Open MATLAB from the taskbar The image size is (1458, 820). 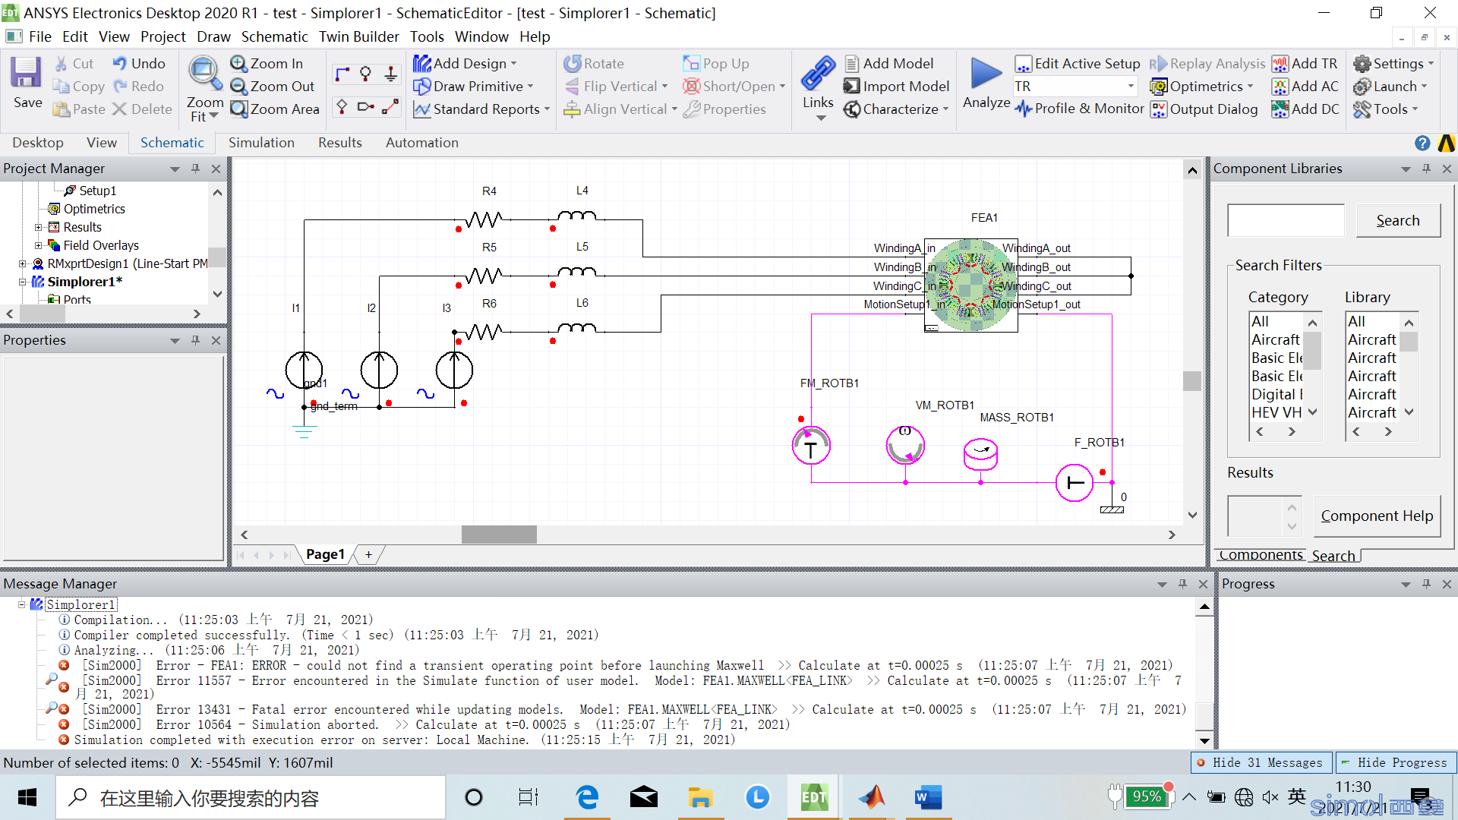click(872, 797)
